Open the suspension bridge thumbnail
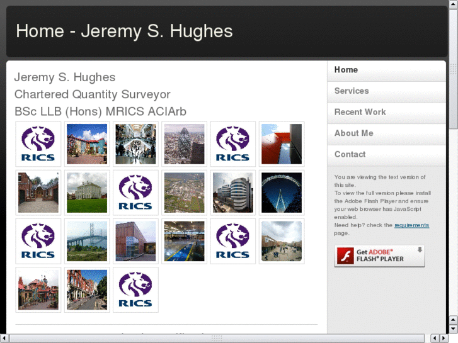Image resolution: width=458 pixels, height=343 pixels. tap(87, 241)
